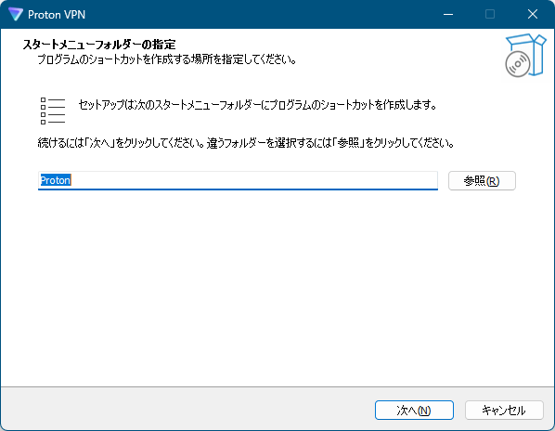This screenshot has width=555, height=431.
Task: Click the grey disc on the installer icon
Action: tap(518, 64)
